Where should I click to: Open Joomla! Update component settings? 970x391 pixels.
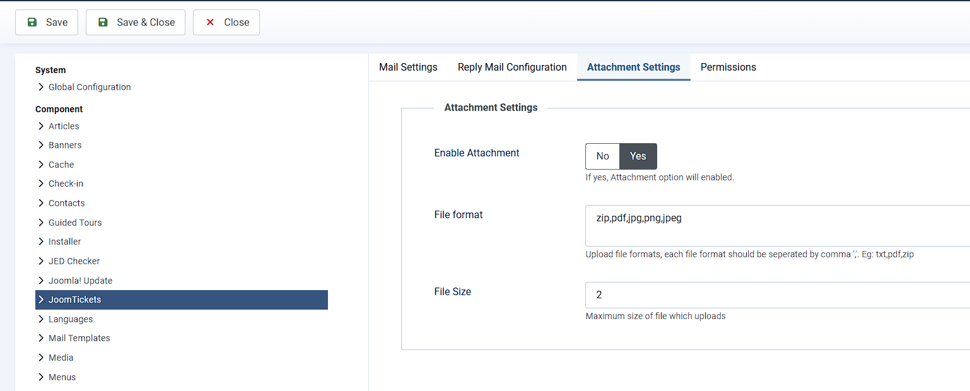[x=80, y=281]
